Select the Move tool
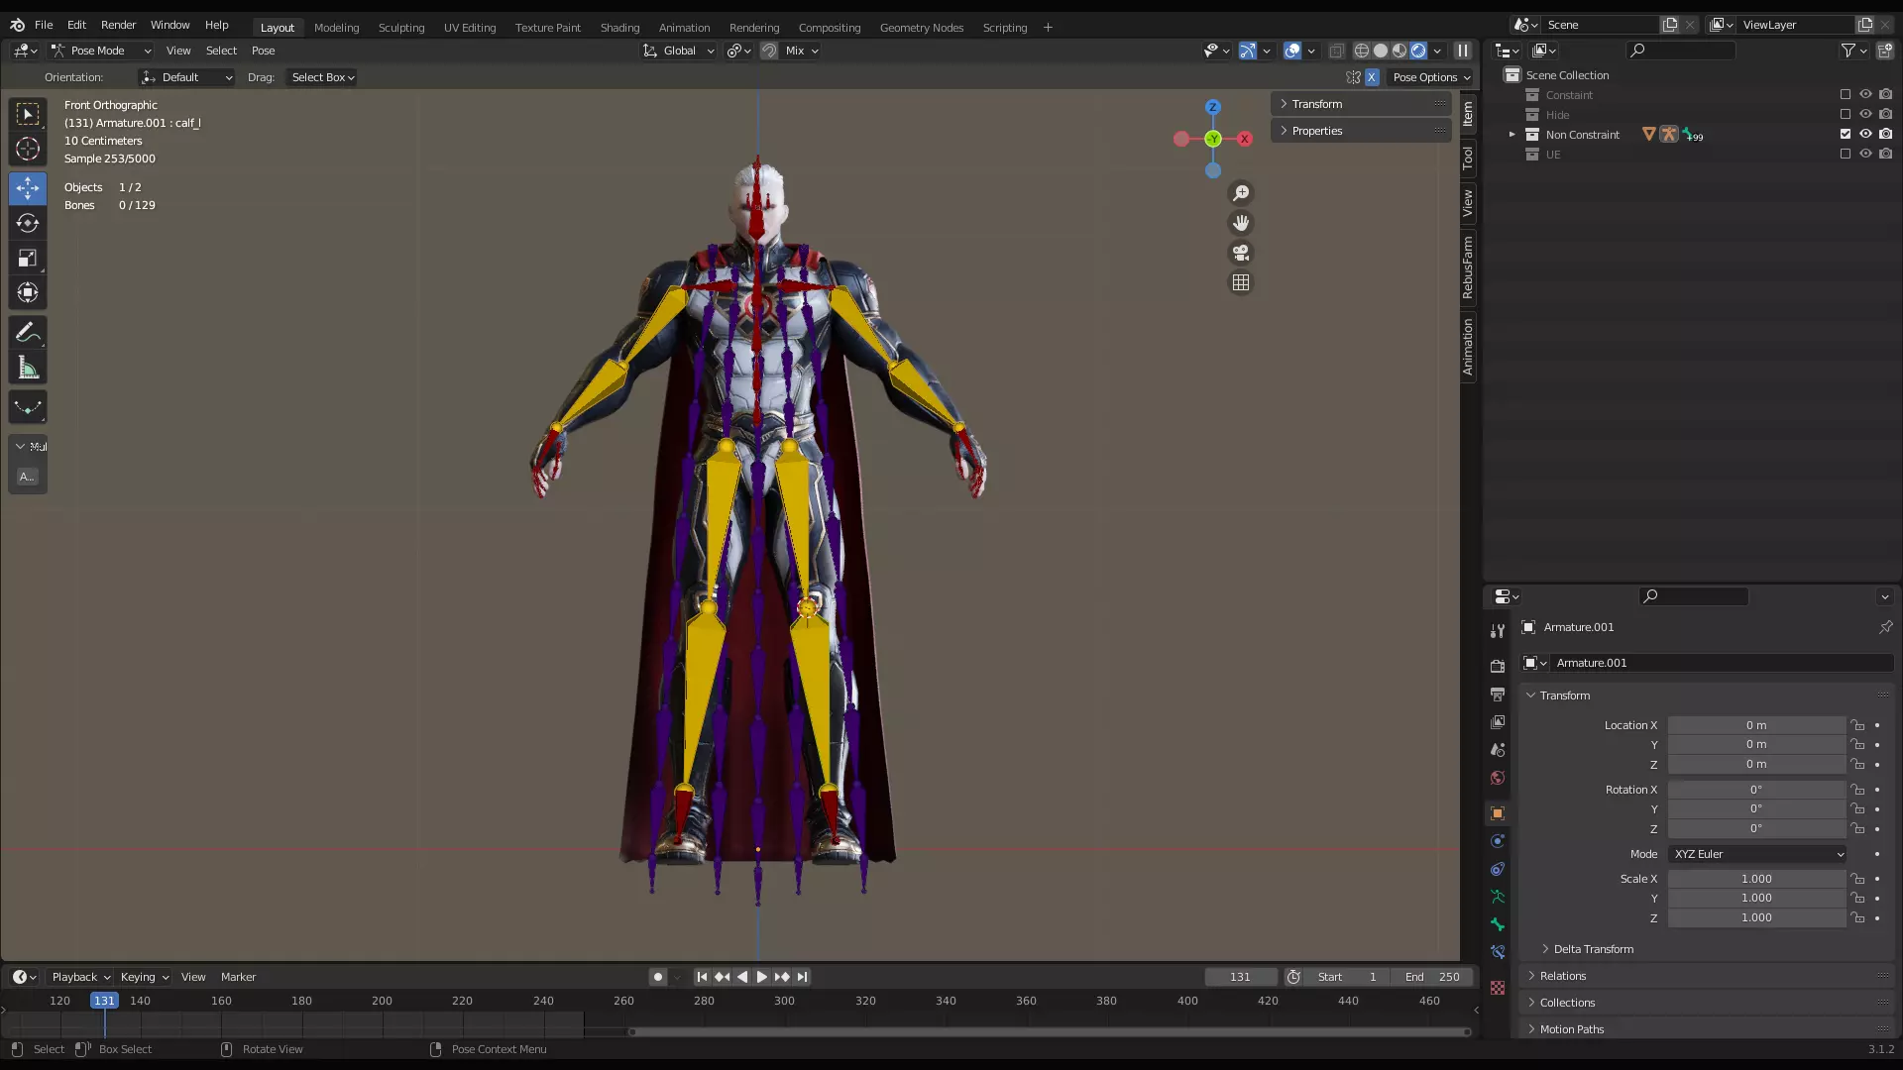 (28, 188)
